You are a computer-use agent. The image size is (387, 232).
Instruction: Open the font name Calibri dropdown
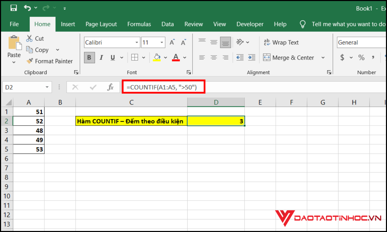coord(137,43)
